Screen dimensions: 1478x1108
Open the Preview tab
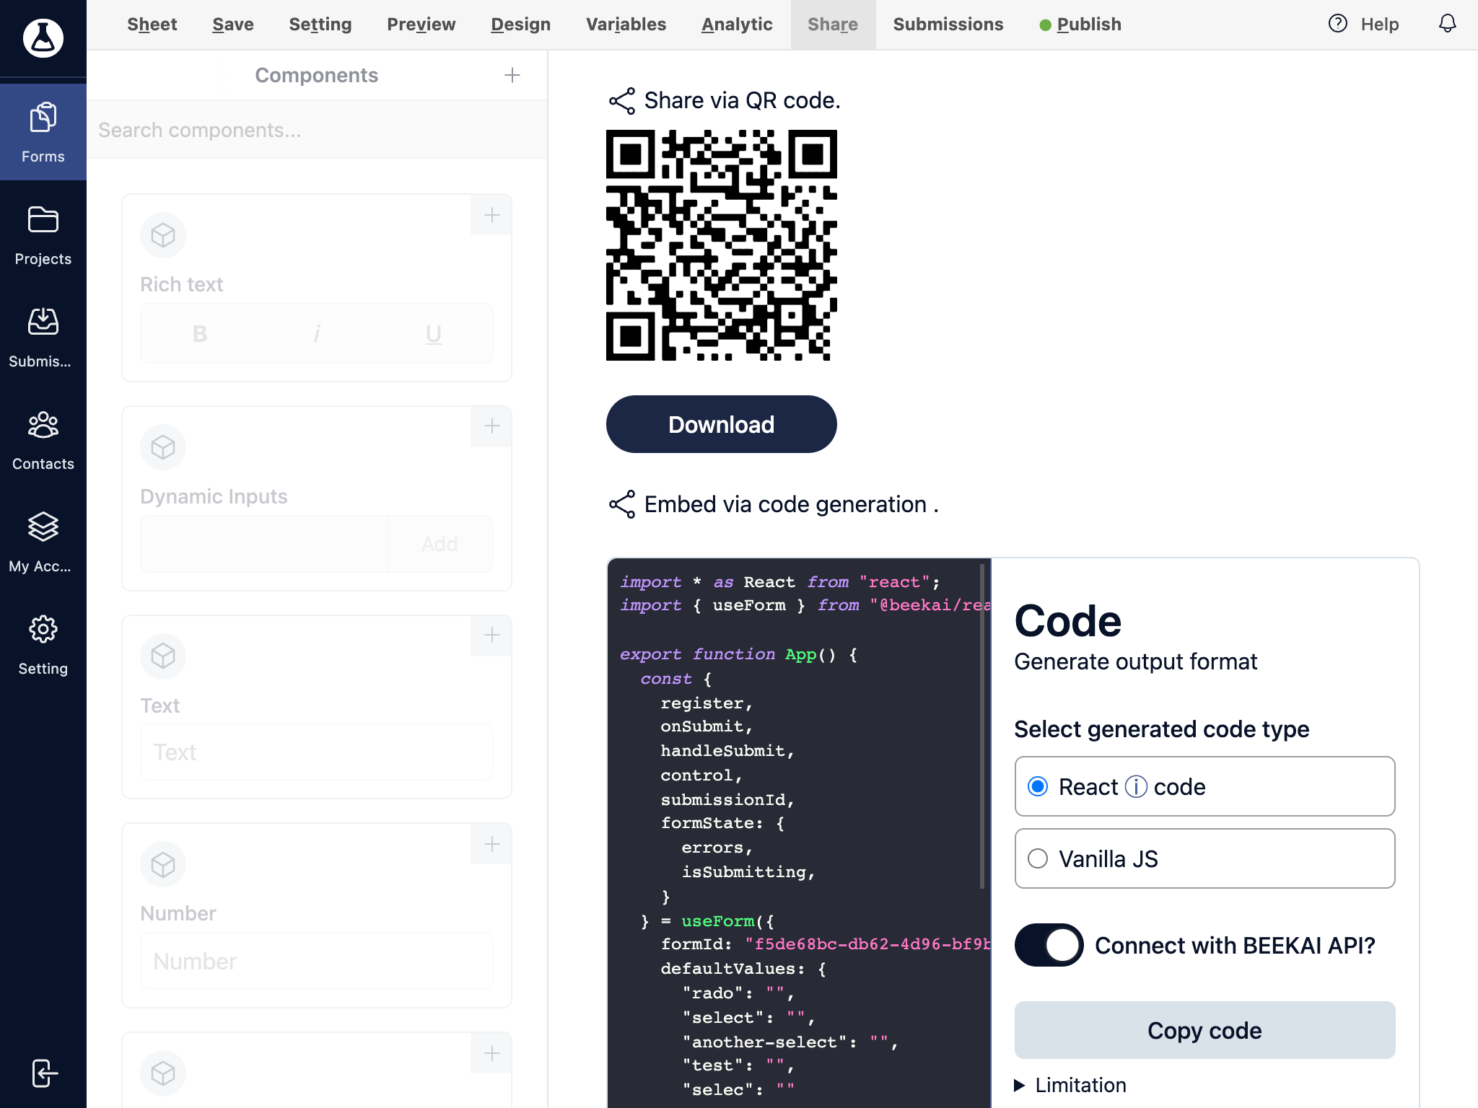click(421, 25)
